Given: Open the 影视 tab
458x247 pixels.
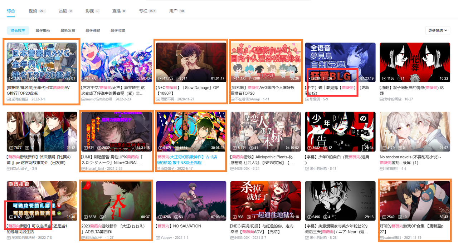Looking at the screenshot, I should coord(92,11).
